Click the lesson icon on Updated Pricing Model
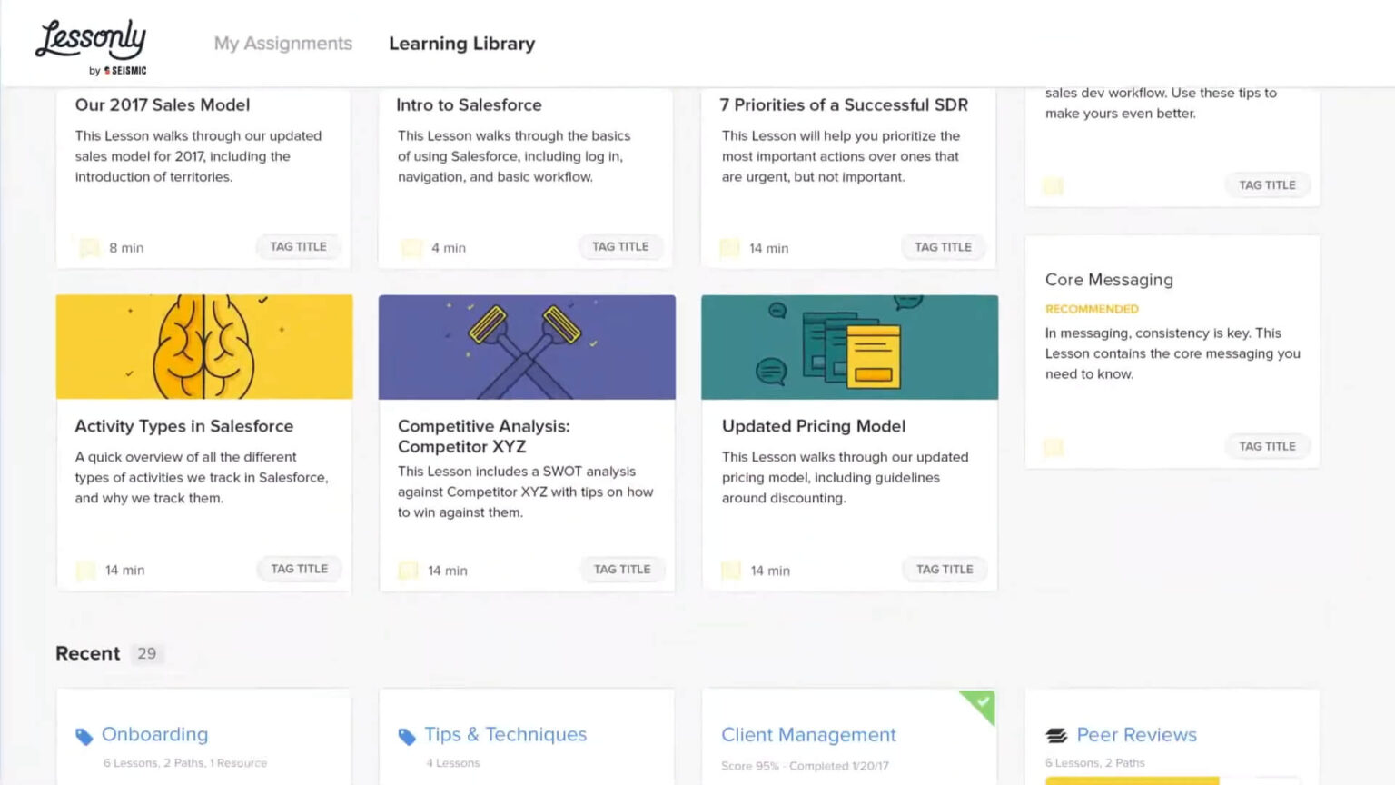 click(729, 570)
